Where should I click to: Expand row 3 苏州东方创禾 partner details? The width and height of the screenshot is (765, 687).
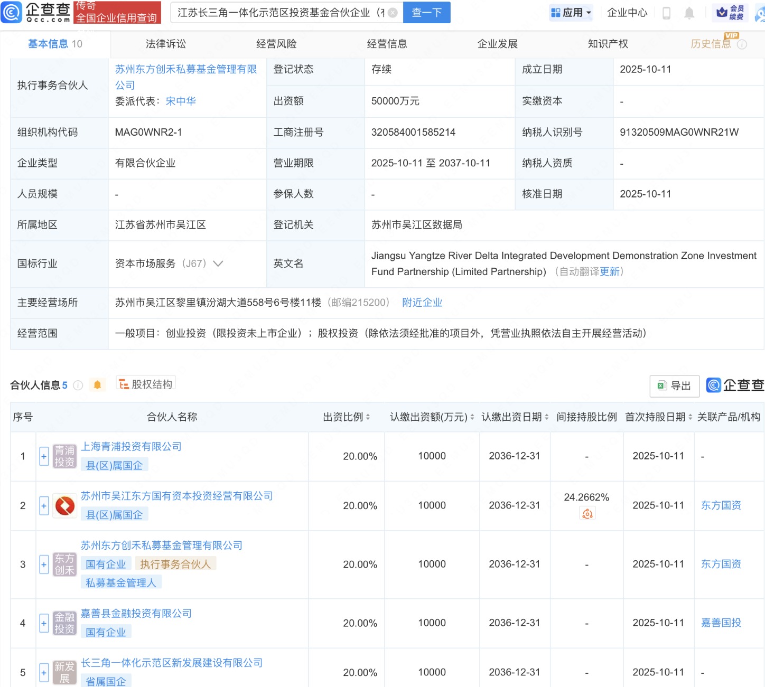[x=44, y=564]
